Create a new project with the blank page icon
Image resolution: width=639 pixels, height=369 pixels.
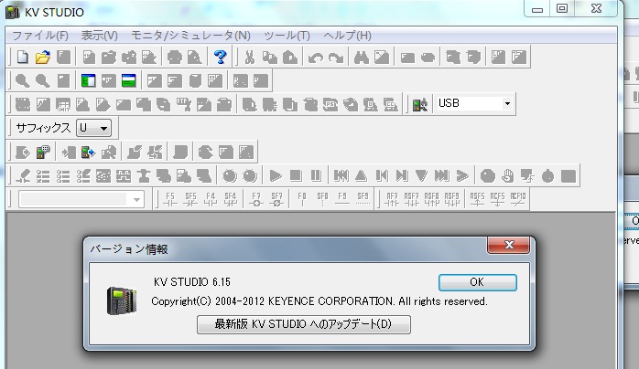pos(22,57)
